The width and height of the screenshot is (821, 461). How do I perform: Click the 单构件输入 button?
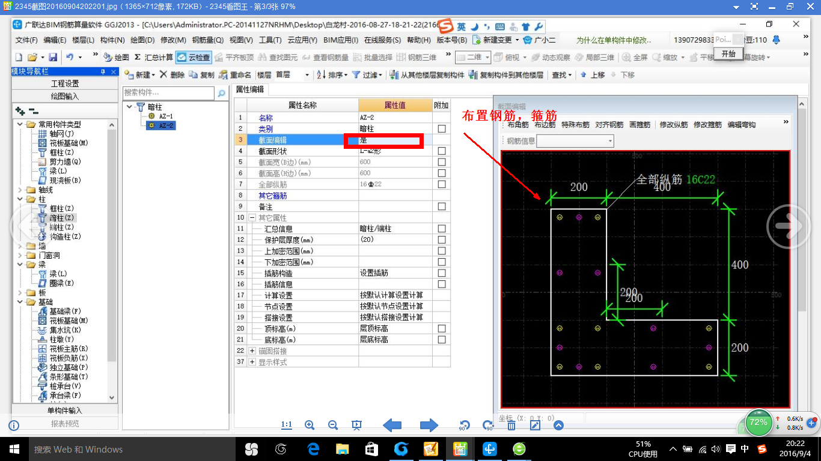click(x=65, y=411)
